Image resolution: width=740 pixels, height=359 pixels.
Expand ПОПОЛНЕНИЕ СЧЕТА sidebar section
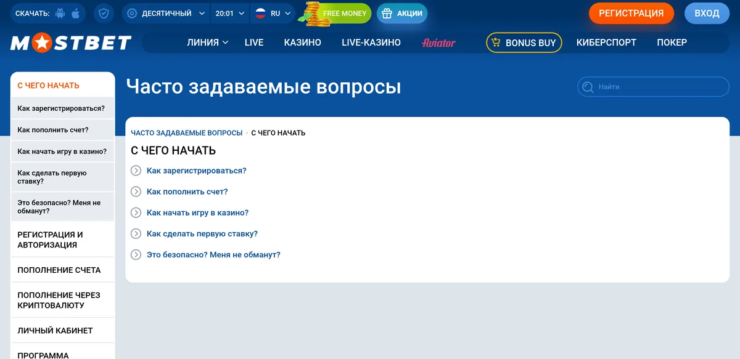click(63, 270)
